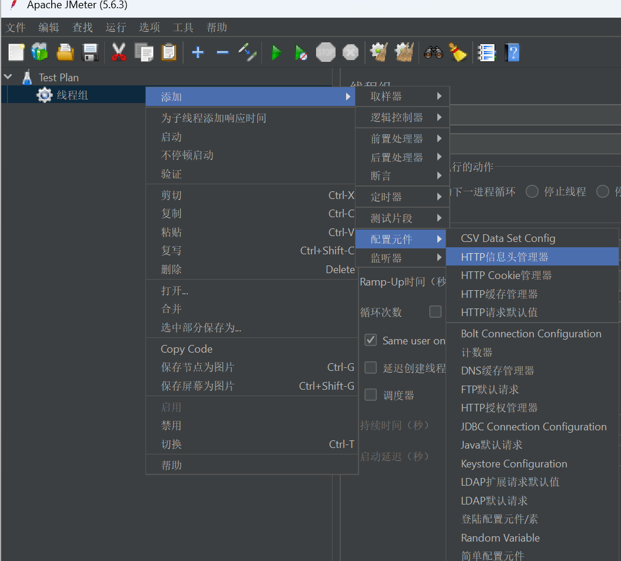The image size is (621, 561).
Task: Click the green Start run icon
Action: point(277,52)
